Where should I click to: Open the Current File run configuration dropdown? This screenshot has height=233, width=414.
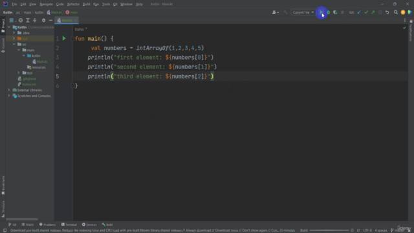303,12
